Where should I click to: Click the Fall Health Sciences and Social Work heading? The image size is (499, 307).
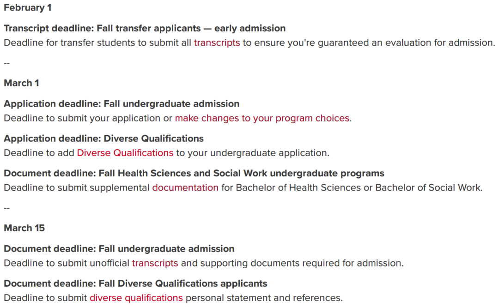pos(241,173)
